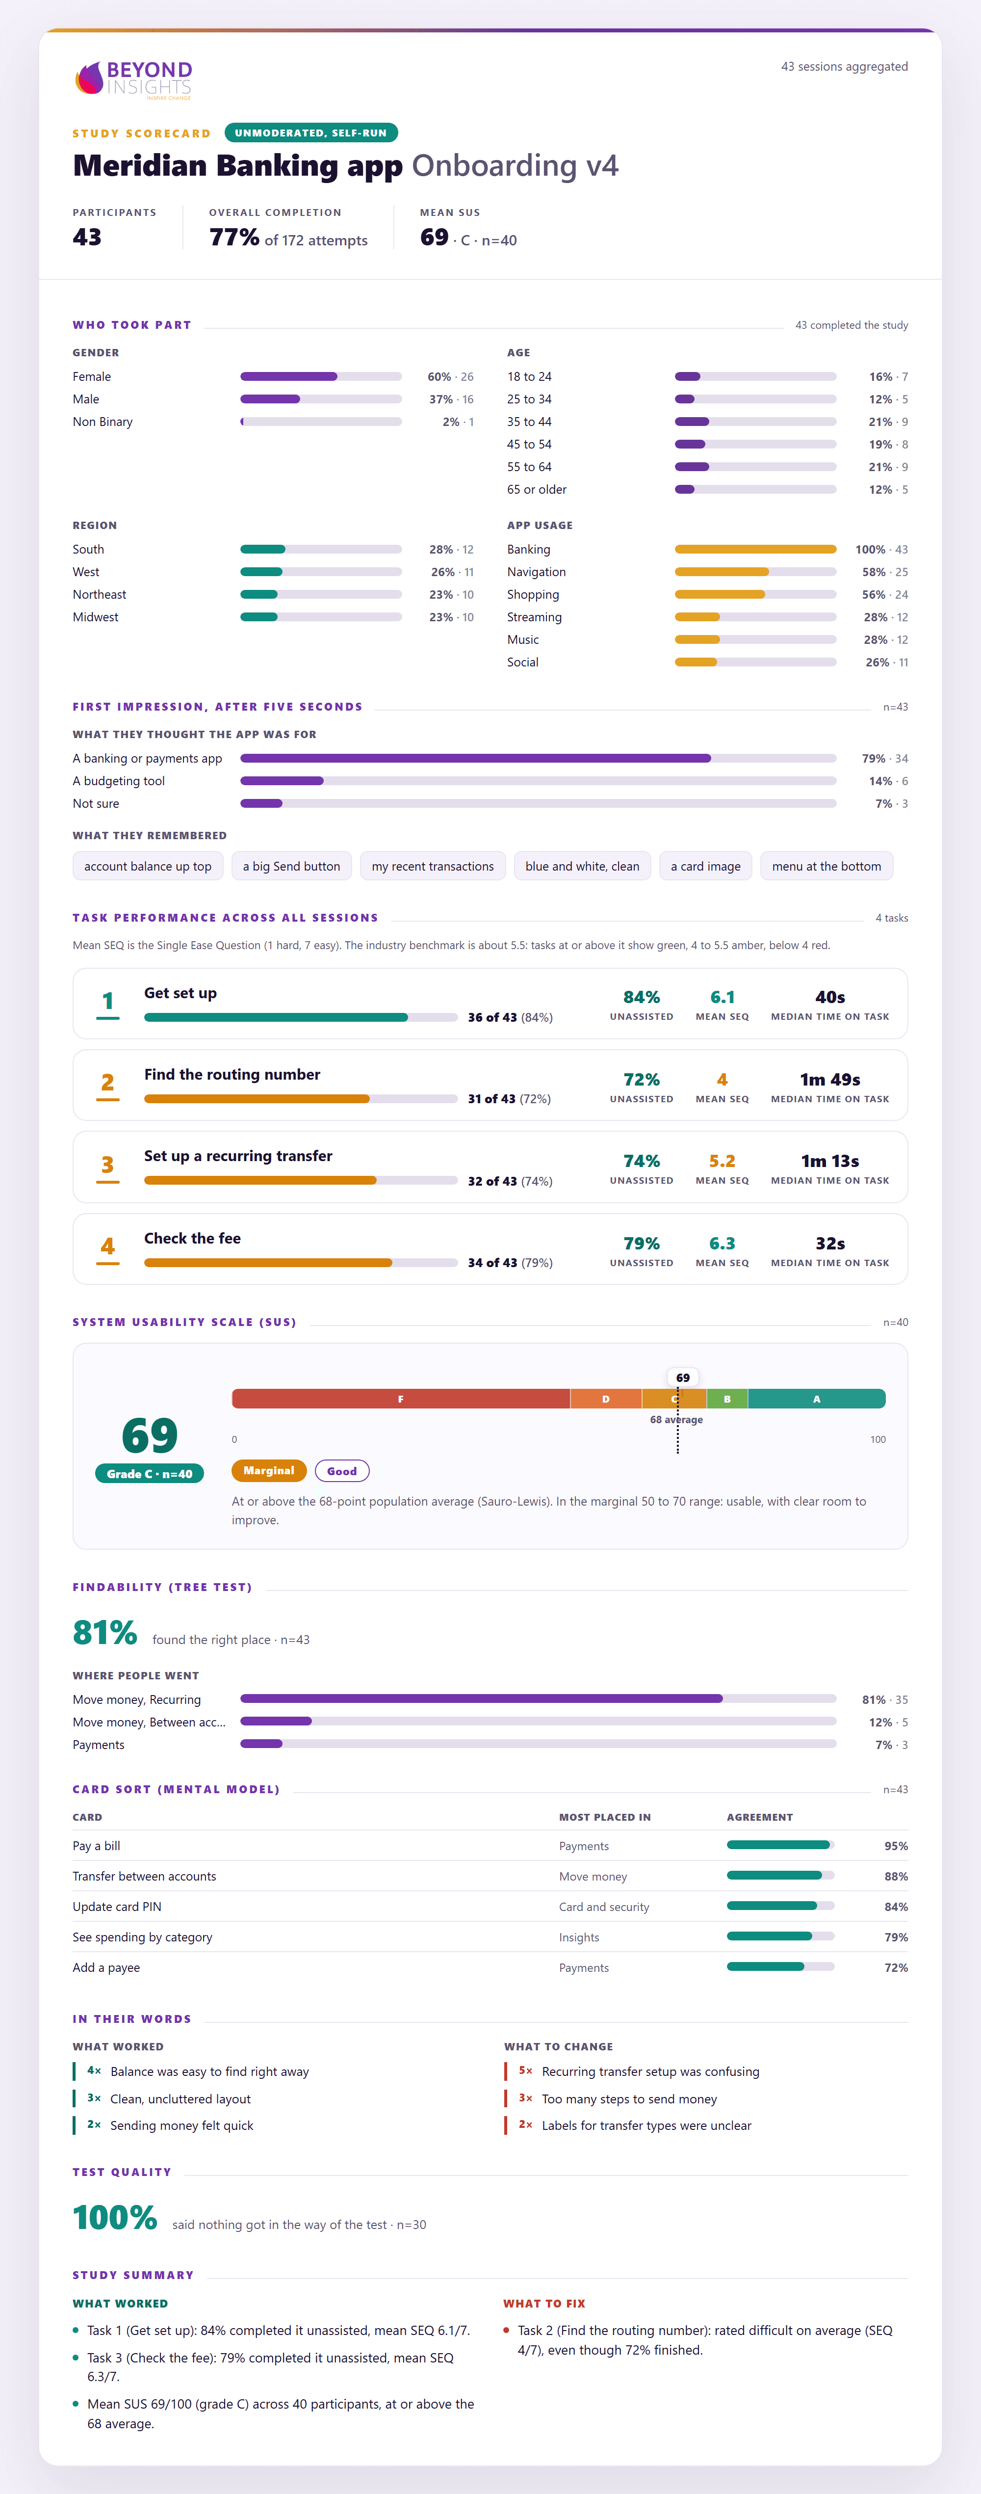981x2494 pixels.
Task: Open task 1 Get set up card
Action: tap(490, 1004)
